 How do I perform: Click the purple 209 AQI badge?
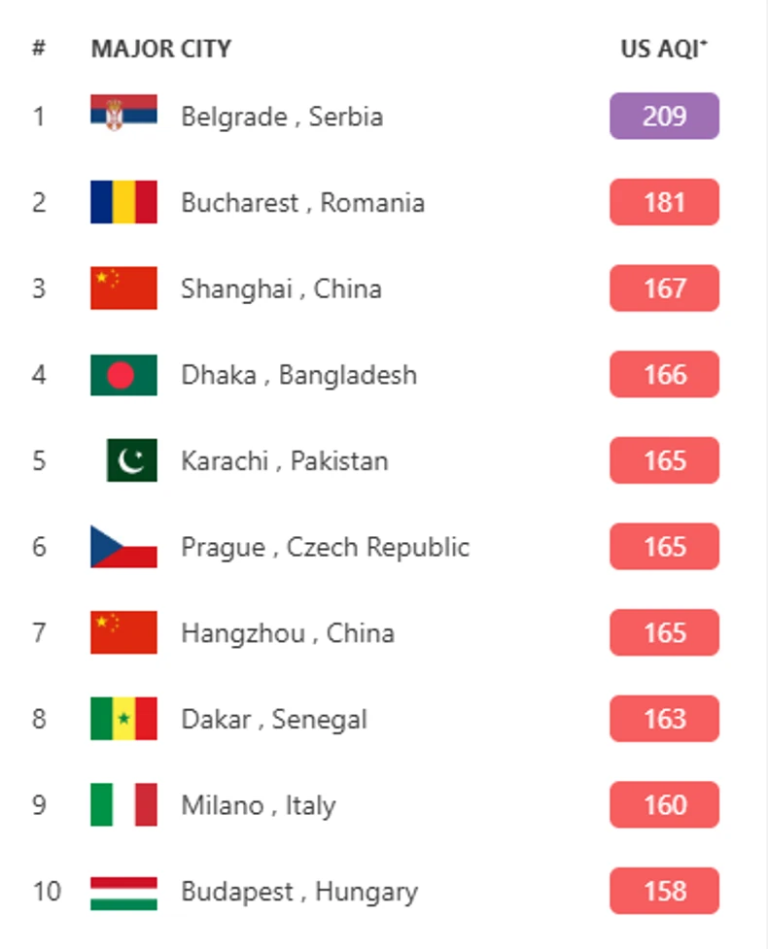664,117
